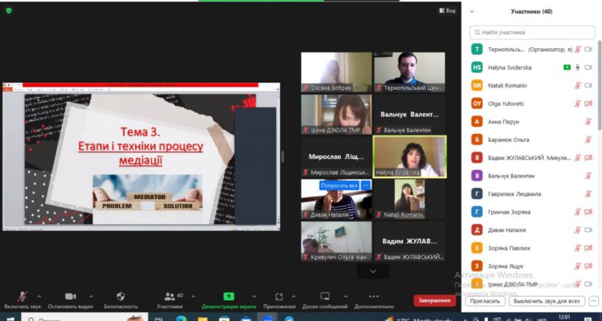Expand arrow next to Участники toolbar button

tap(193, 296)
